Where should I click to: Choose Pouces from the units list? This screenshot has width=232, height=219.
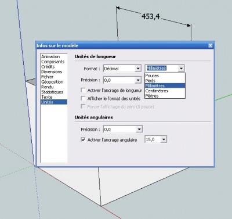(x=165, y=76)
